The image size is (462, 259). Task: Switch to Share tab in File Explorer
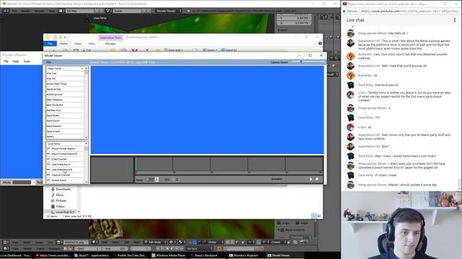[78, 44]
